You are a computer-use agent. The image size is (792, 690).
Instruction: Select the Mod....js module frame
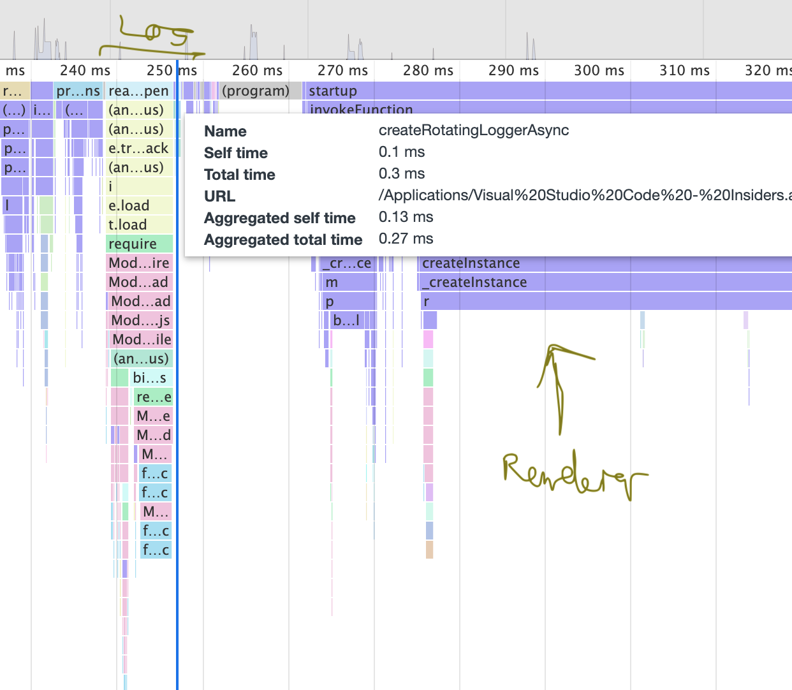[139, 320]
